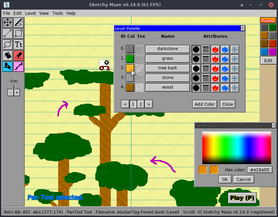
Task: Open the Tools menu
Action: [x=57, y=13]
